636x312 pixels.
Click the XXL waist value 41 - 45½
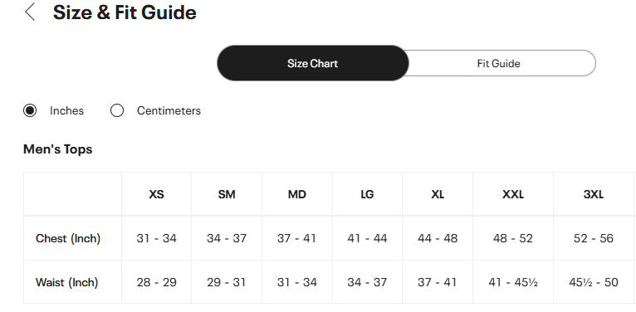pyautogui.click(x=513, y=282)
